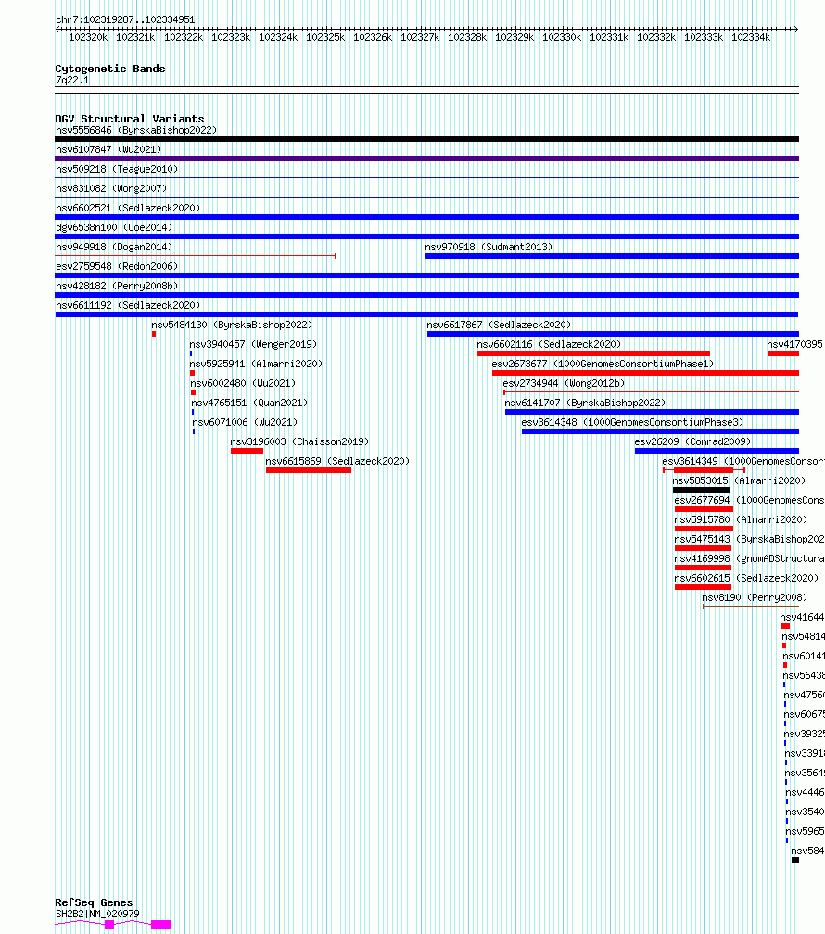Viewport: 825px width, 934px height.
Task: Click the 102327k ruler tick label
Action: pos(420,37)
